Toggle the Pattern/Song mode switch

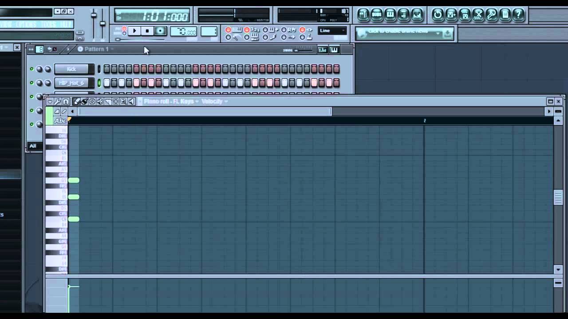[124, 31]
